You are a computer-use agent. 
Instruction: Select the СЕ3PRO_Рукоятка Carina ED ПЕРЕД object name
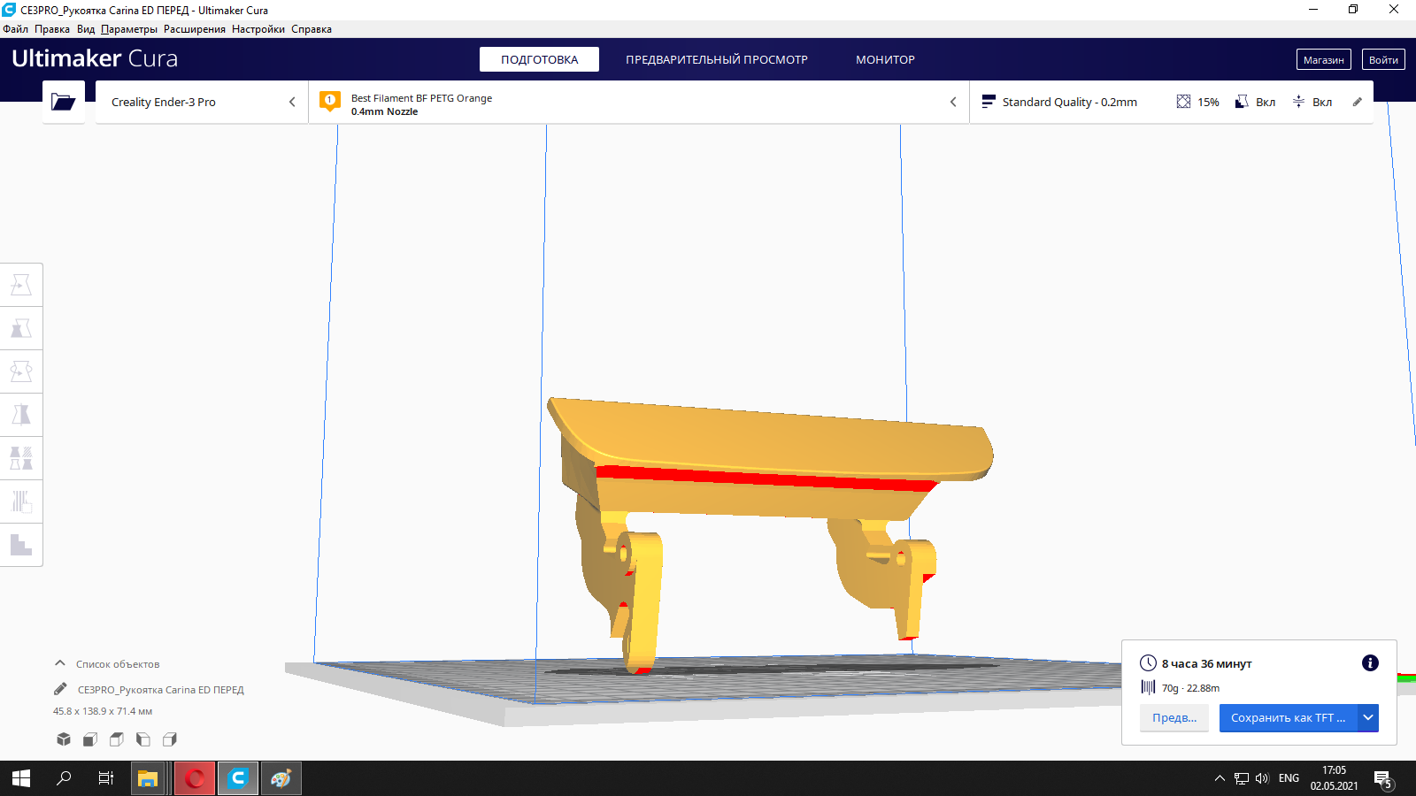pyautogui.click(x=161, y=690)
